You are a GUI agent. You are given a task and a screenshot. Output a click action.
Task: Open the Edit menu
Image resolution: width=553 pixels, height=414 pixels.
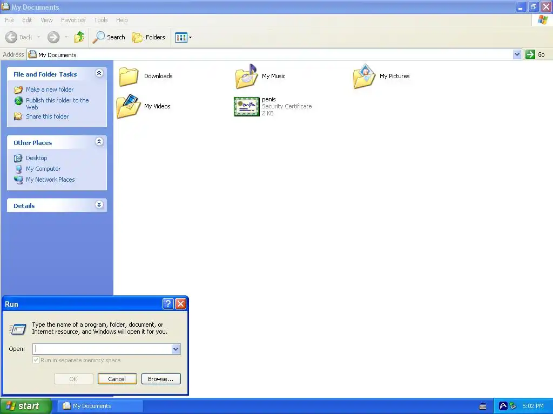point(27,20)
